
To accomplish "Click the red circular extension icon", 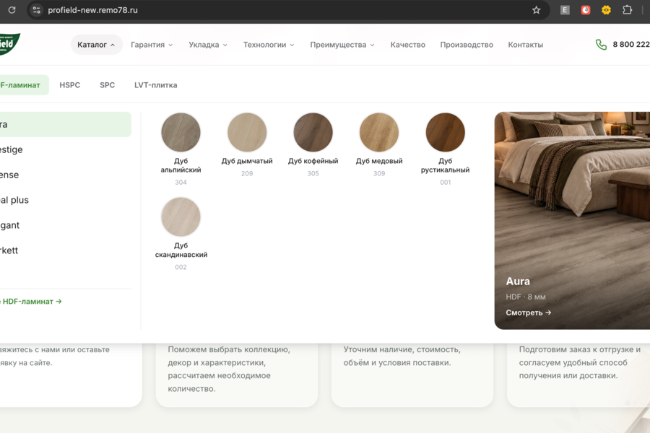I will 585,10.
